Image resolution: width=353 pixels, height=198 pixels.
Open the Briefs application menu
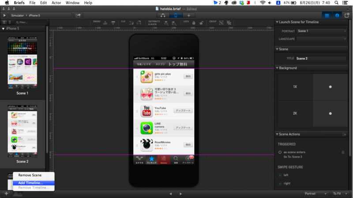pos(19,3)
